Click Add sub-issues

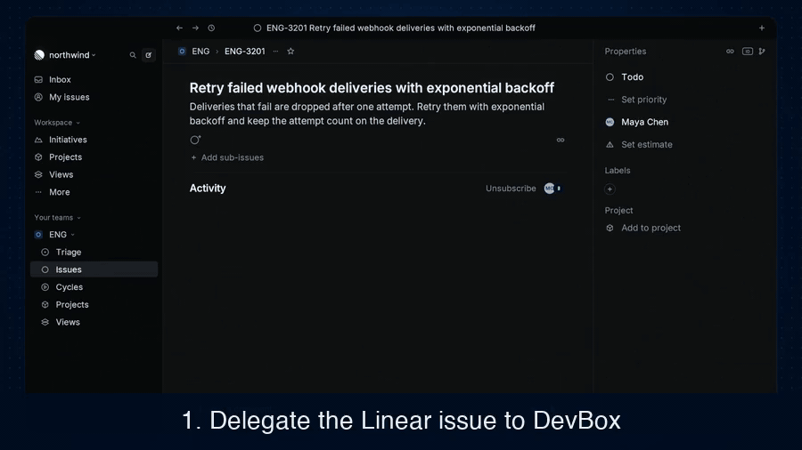coord(227,157)
